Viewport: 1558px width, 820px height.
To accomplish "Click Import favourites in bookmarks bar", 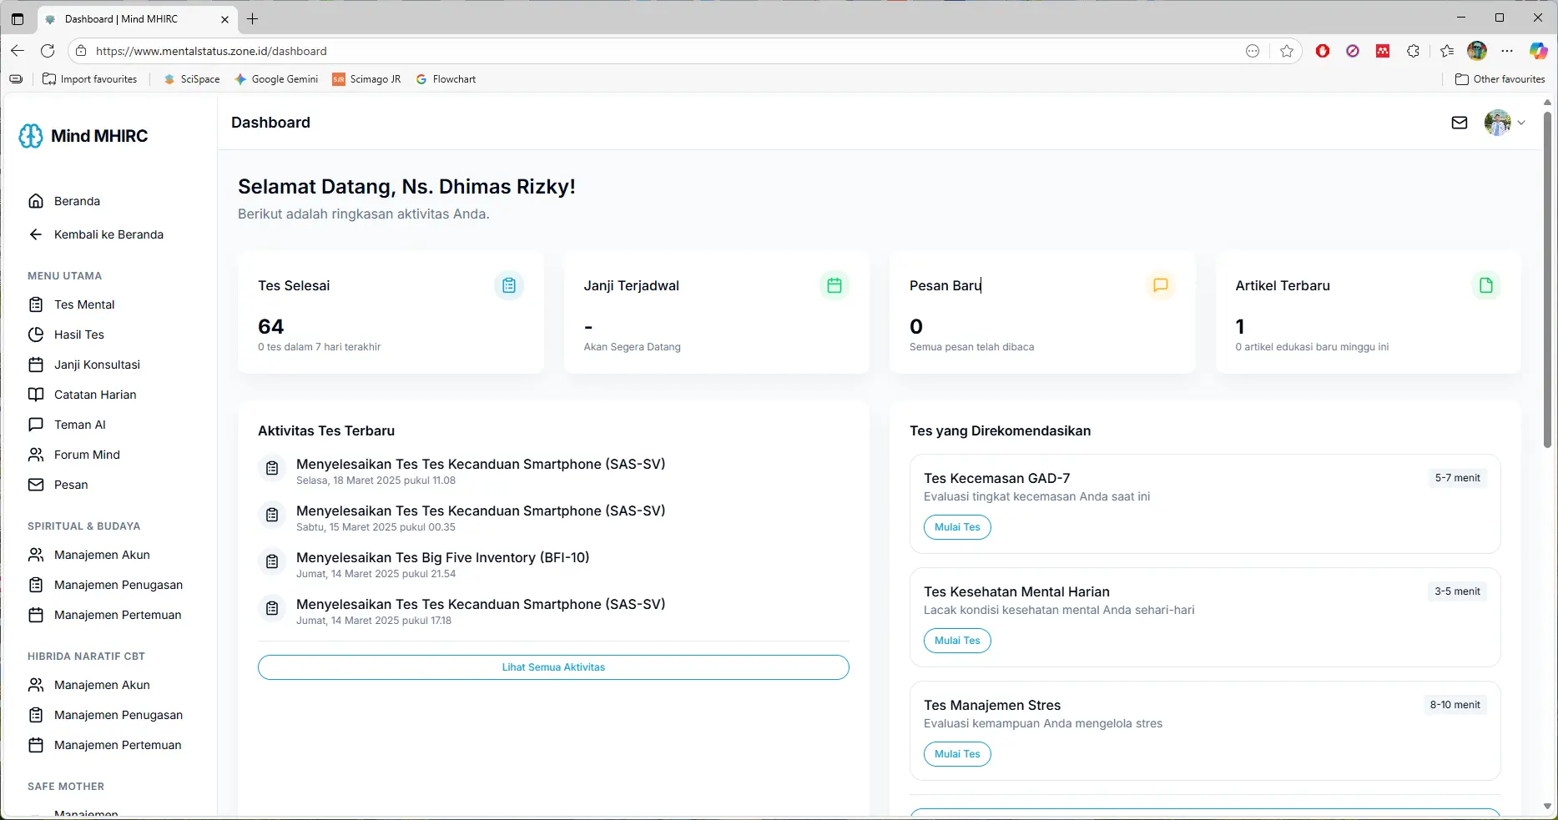I will [89, 79].
